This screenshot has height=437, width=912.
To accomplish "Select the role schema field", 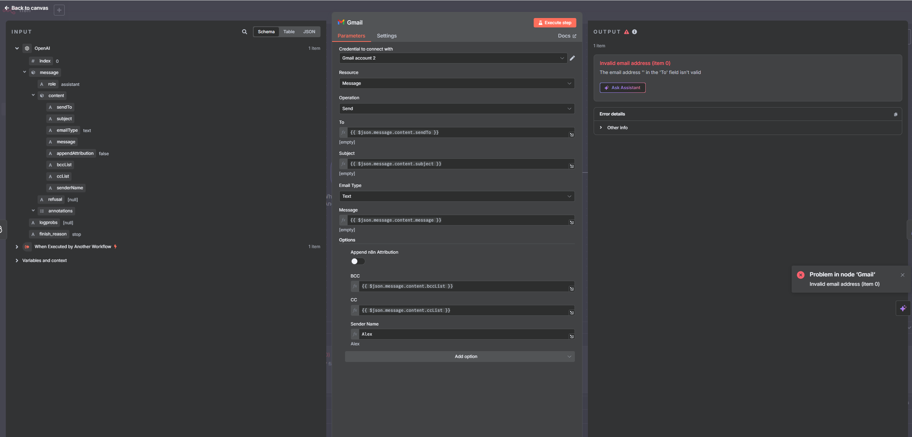I will pos(48,84).
